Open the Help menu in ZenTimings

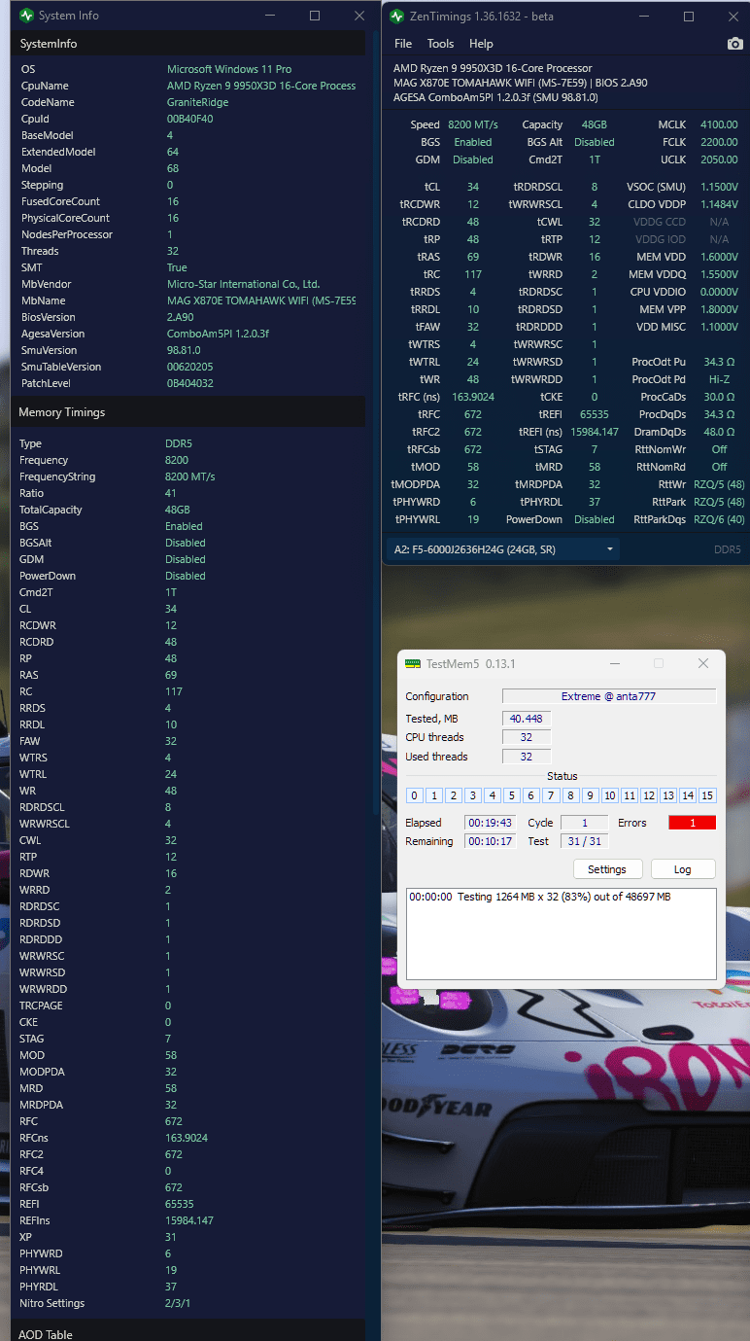(481, 44)
